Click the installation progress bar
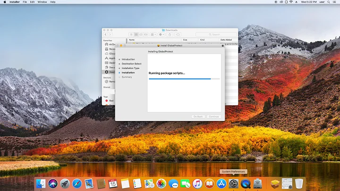 (x=184, y=79)
